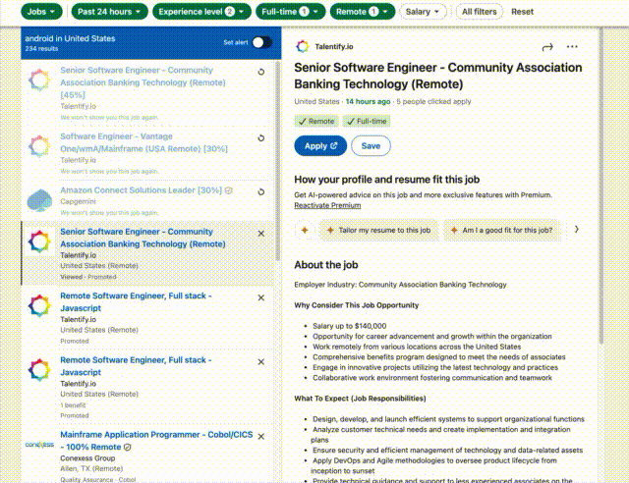Undo dismiss for Senior Software Engineer [45%]
This screenshot has width=629, height=483.
(x=261, y=72)
